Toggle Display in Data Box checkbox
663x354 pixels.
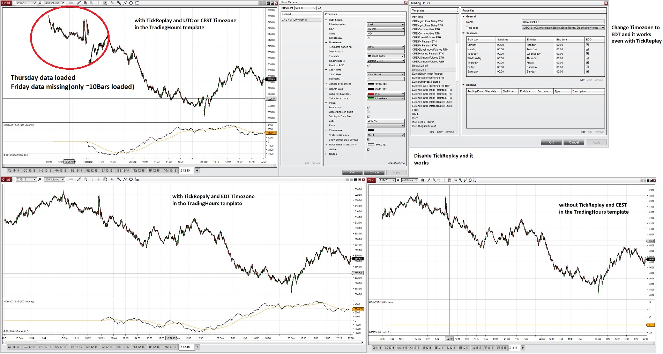pos(368,116)
